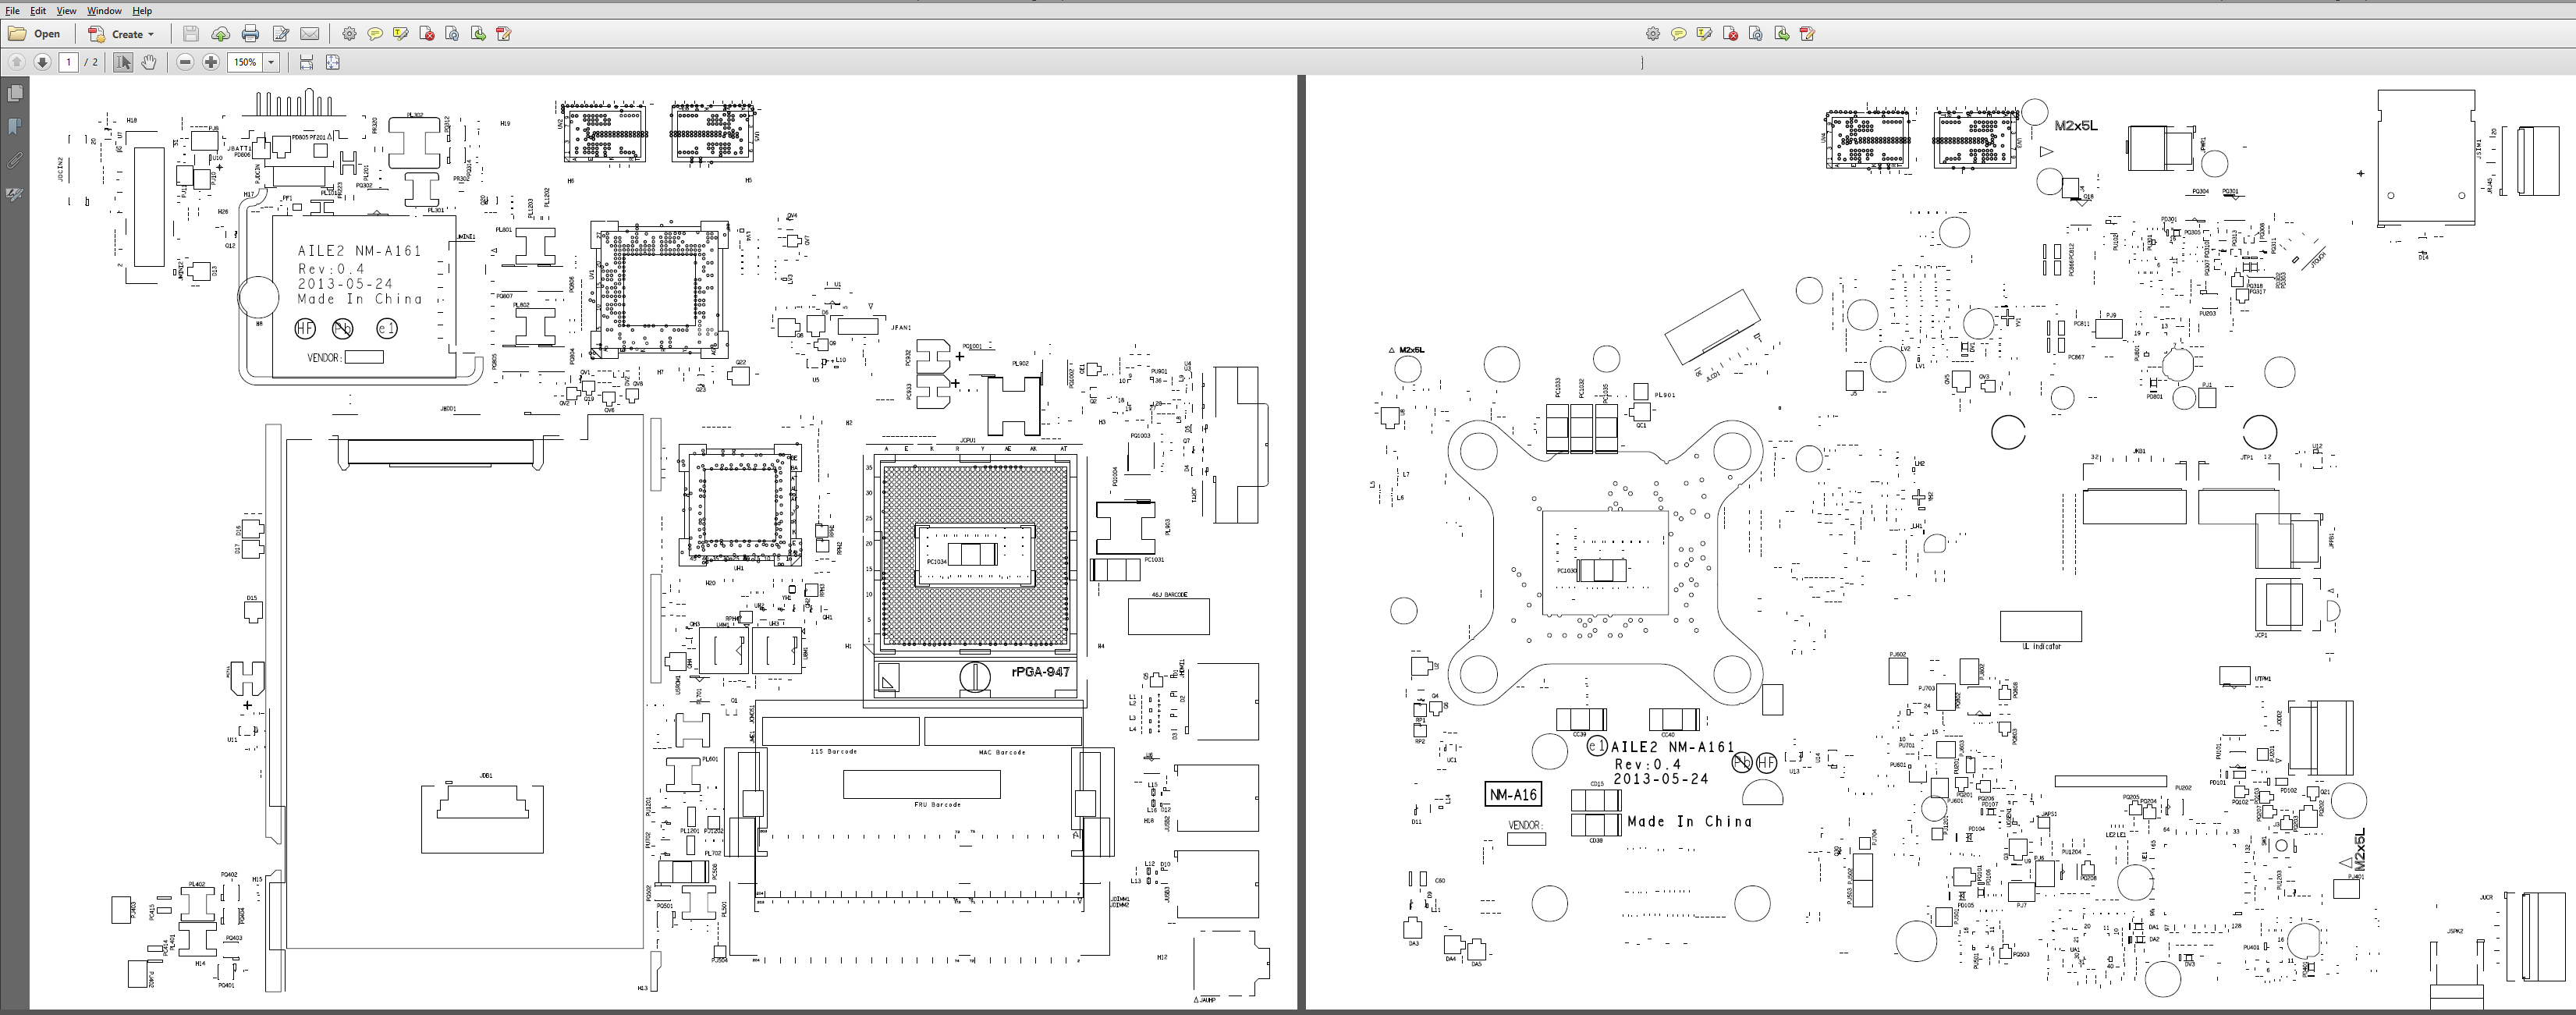
Task: Open the Window menu
Action: coord(104,11)
